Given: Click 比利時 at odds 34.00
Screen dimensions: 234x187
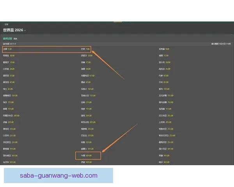Looking at the screenshot, I should (9, 69).
